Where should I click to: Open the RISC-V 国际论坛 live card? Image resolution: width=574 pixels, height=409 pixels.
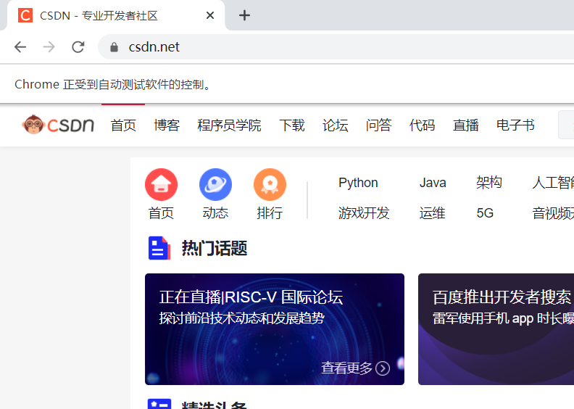(x=275, y=329)
